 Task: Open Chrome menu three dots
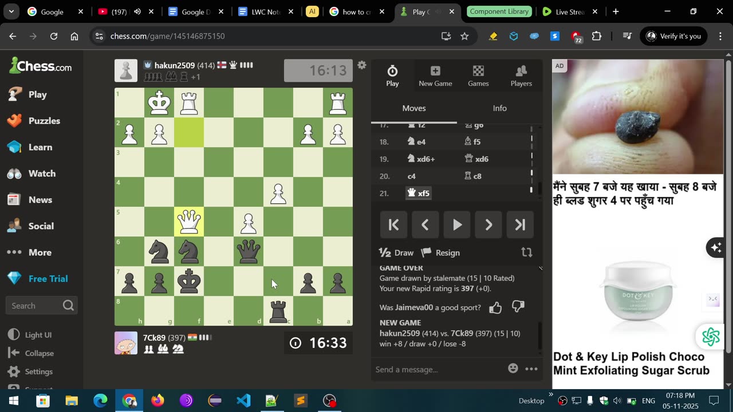720,36
